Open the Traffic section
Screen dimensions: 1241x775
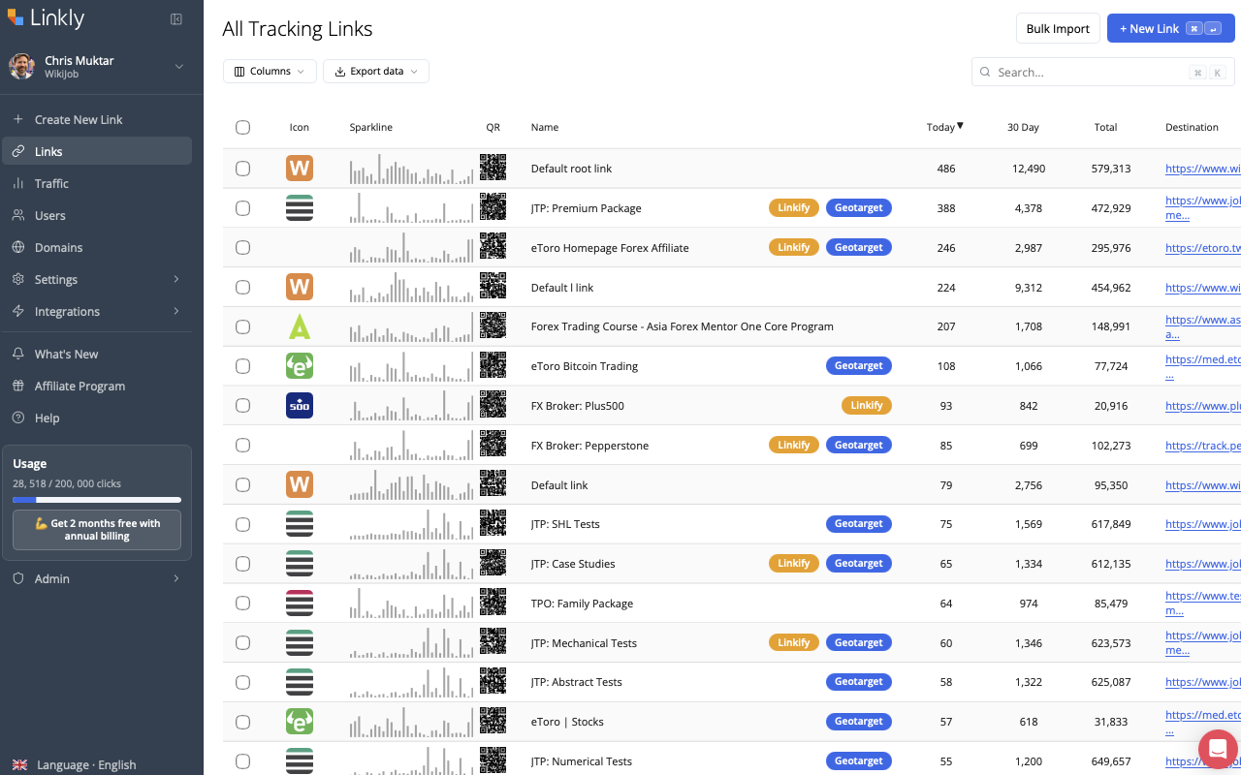tap(97, 183)
